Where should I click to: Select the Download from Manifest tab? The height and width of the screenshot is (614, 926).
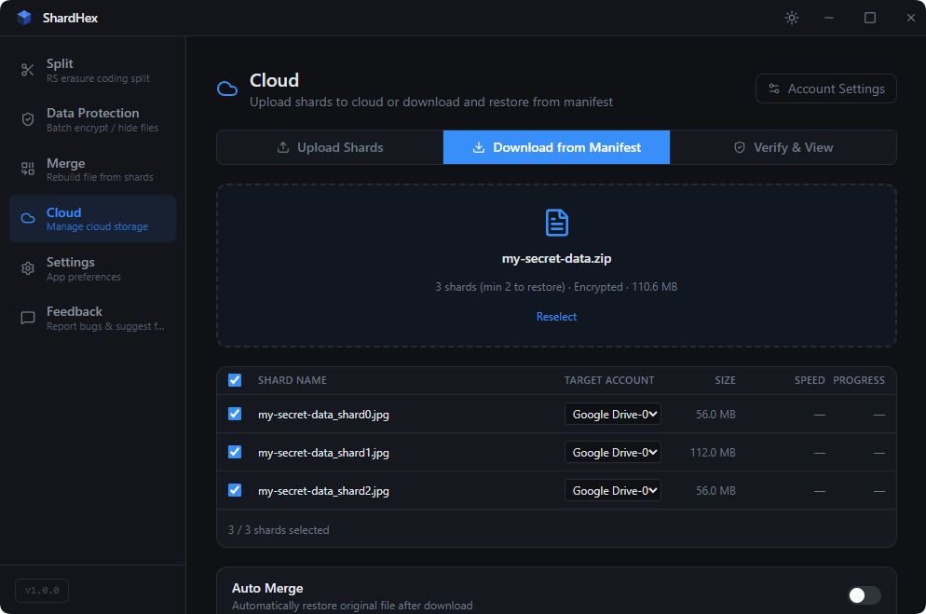pyautogui.click(x=556, y=147)
